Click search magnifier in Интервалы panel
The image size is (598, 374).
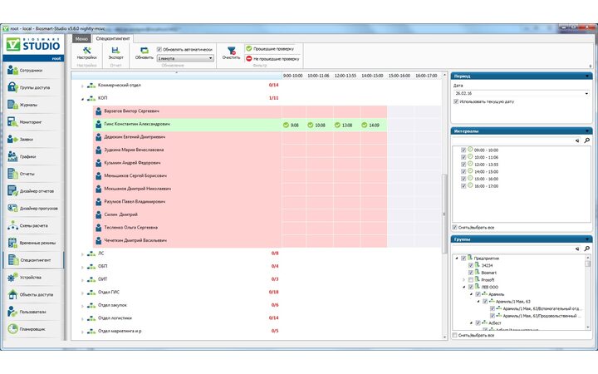[x=586, y=140]
